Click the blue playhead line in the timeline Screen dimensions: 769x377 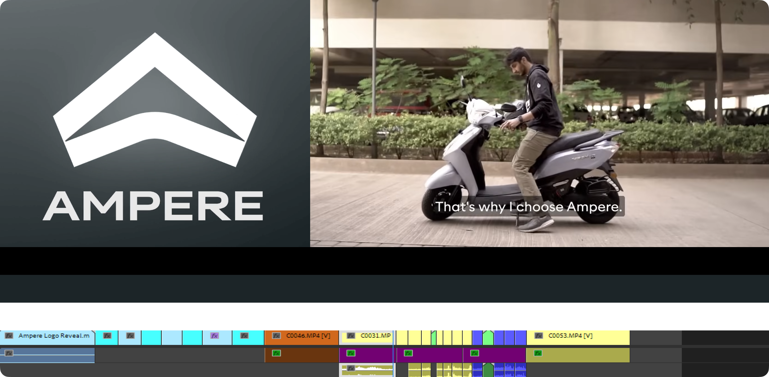point(393,353)
